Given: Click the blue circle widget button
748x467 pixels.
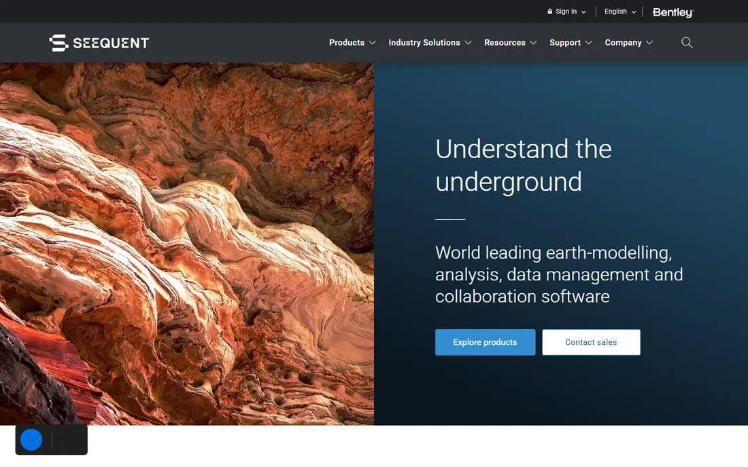Looking at the screenshot, I should [31, 440].
